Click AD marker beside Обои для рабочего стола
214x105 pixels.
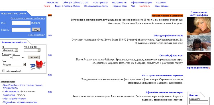tap(50, 35)
